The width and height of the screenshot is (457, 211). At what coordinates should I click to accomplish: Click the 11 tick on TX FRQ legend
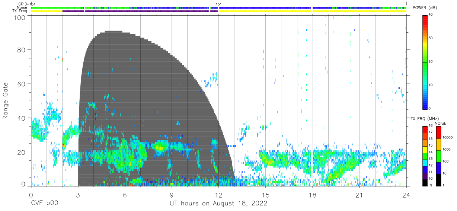pyautogui.click(x=431, y=172)
